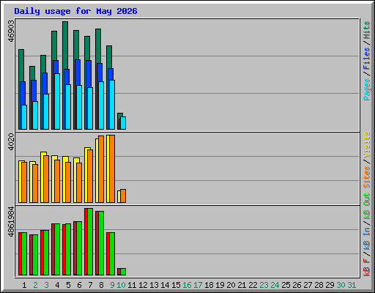Click day 17 on the x-axis

pyautogui.click(x=198, y=285)
